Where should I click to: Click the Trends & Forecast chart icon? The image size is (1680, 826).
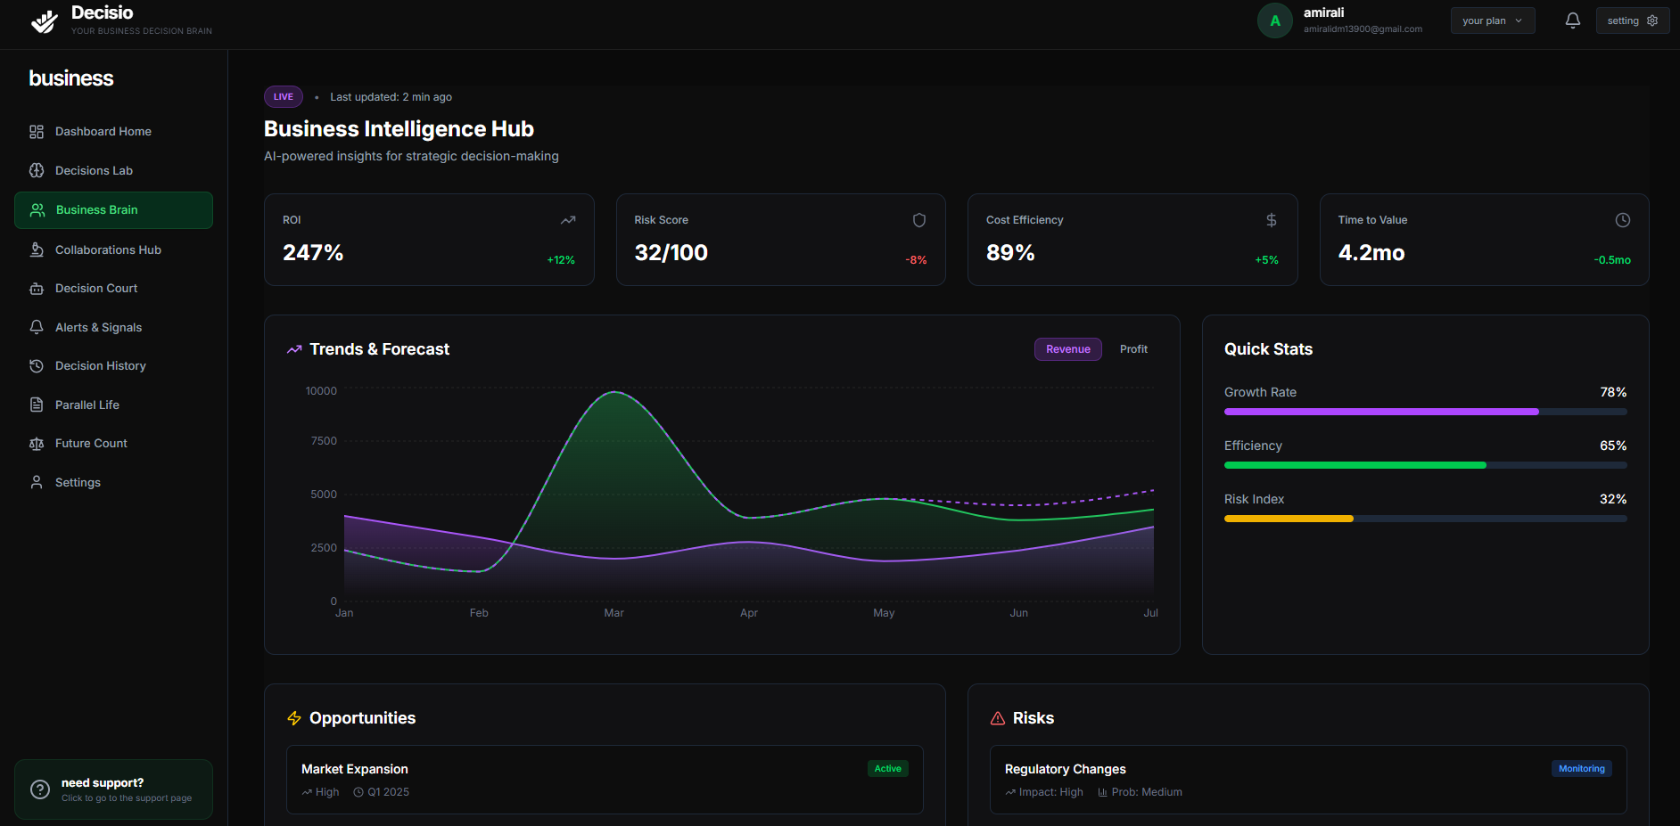pos(294,349)
